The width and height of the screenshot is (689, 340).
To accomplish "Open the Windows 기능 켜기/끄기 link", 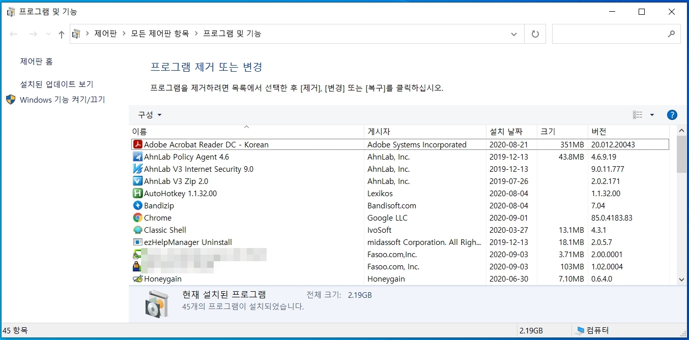I will pyautogui.click(x=62, y=100).
